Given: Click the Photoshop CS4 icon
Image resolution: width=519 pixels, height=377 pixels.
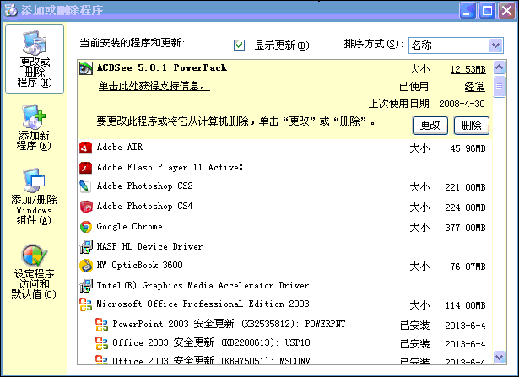Looking at the screenshot, I should coord(86,207).
